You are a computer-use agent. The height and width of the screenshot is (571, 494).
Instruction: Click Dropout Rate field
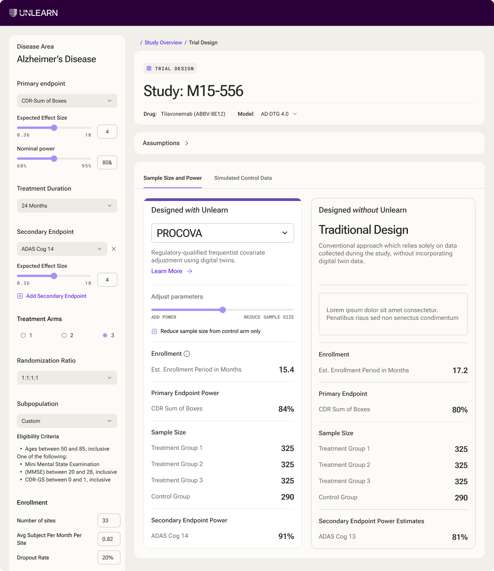pos(109,557)
